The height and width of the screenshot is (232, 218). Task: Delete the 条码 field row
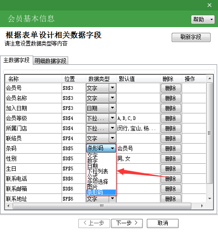coord(171,148)
